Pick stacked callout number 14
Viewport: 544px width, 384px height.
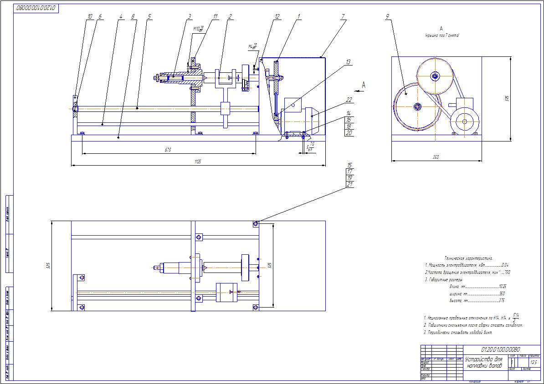[x=349, y=113]
